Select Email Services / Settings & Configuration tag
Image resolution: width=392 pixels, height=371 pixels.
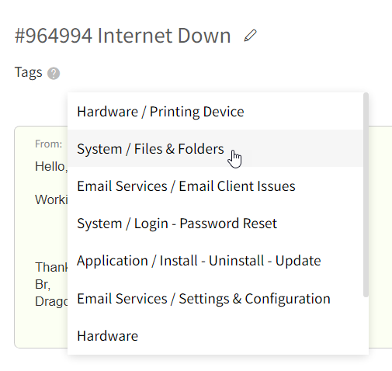(215, 298)
